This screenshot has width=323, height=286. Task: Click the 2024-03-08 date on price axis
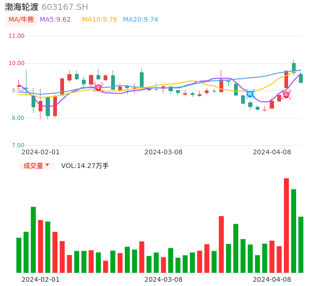tap(163, 152)
